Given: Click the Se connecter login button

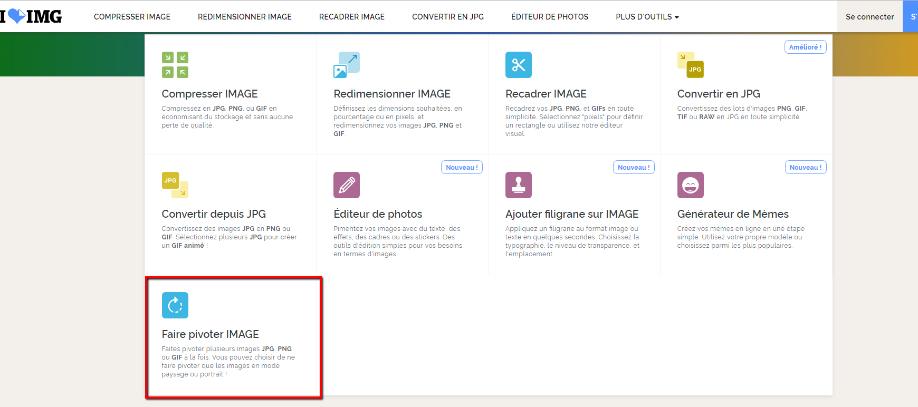Looking at the screenshot, I should [869, 17].
